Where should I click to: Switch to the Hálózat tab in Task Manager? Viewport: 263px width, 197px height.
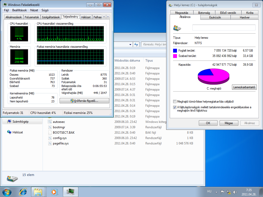(x=86, y=17)
